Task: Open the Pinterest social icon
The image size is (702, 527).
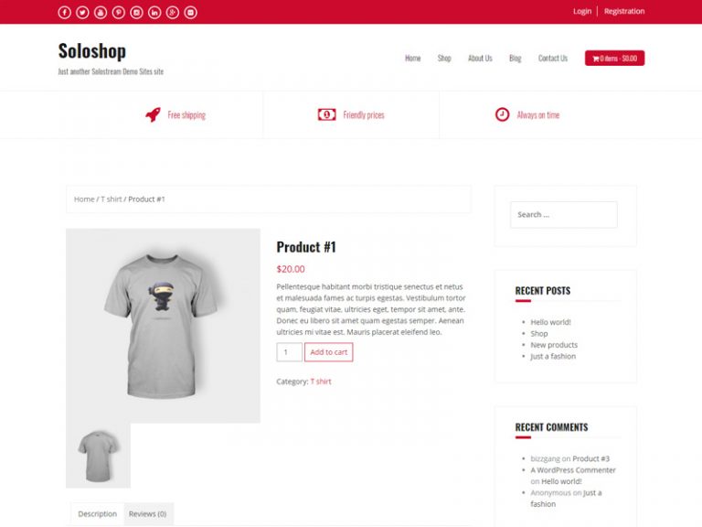Action: (x=119, y=13)
